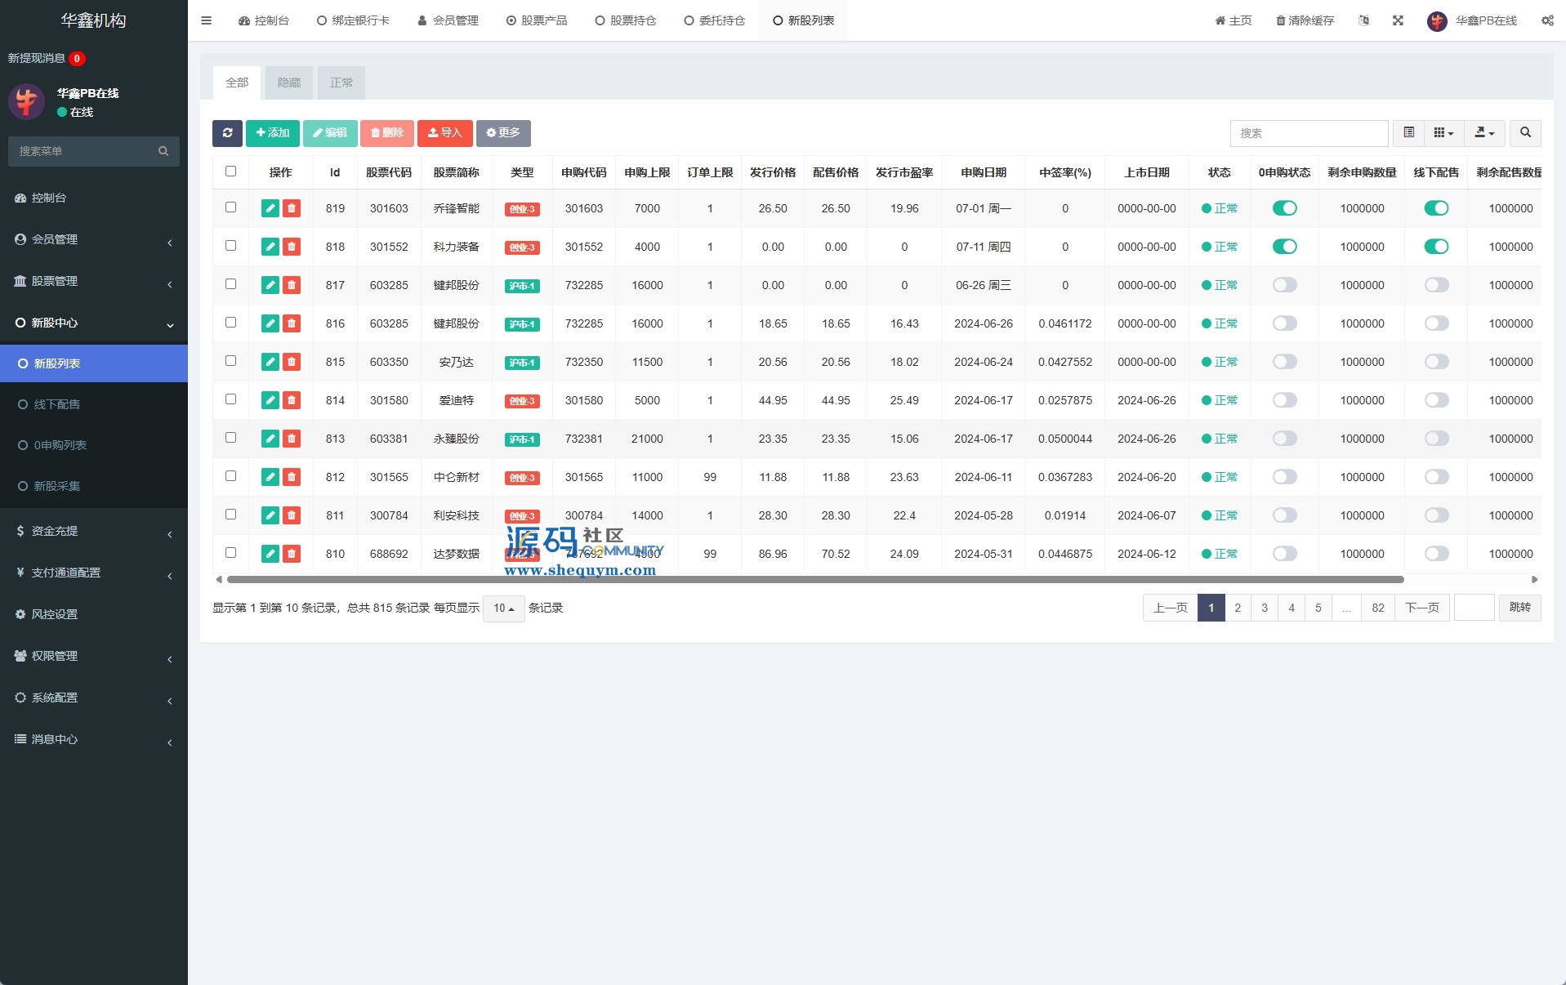Viewport: 1566px width, 985px height.
Task: Click the fullscreen icon in top bar
Action: pyautogui.click(x=1398, y=20)
